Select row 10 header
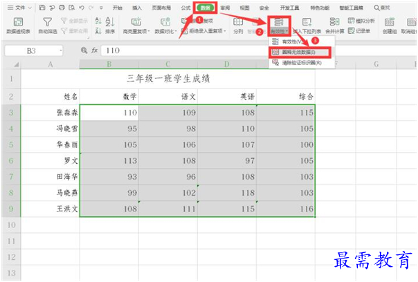The width and height of the screenshot is (418, 282). pos(11,225)
